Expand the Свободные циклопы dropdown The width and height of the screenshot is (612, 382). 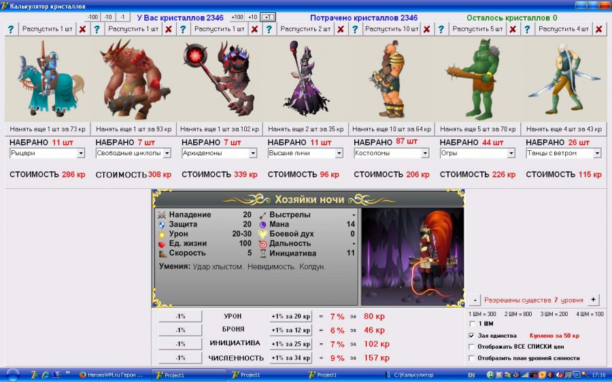click(x=167, y=154)
